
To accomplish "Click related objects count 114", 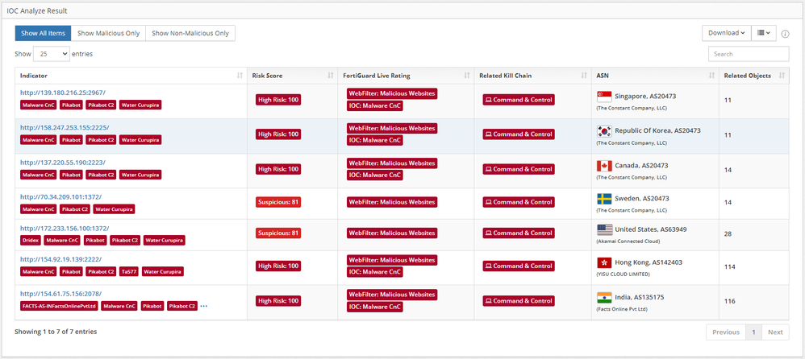I will coord(729,266).
